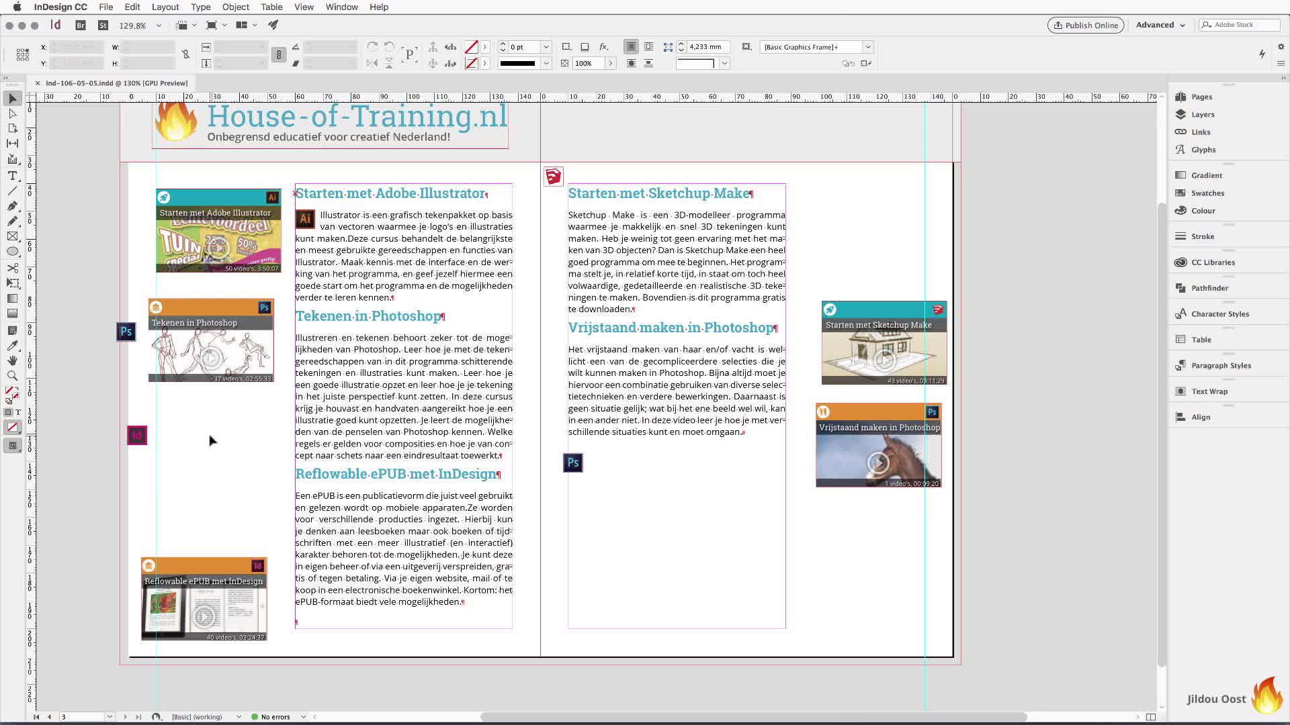Open the Window menu

[342, 7]
